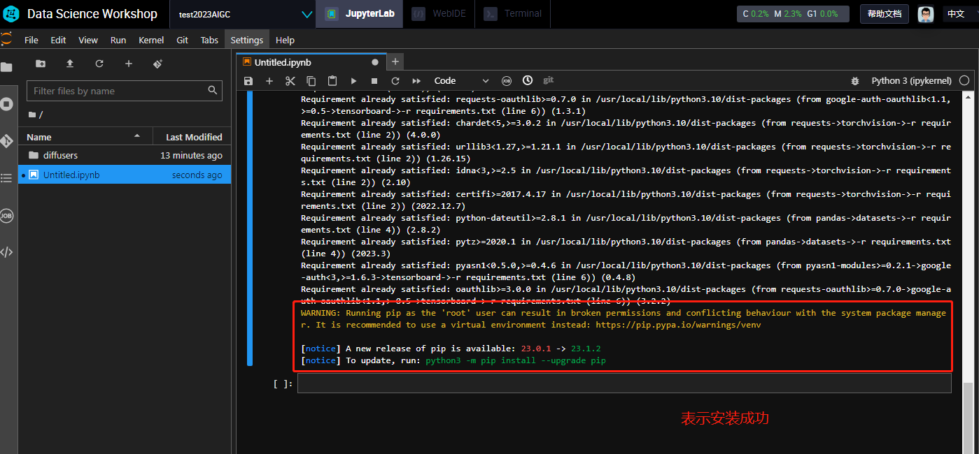Screen dimensions: 979x454
Task: Run the selected notebook cell
Action: point(353,80)
